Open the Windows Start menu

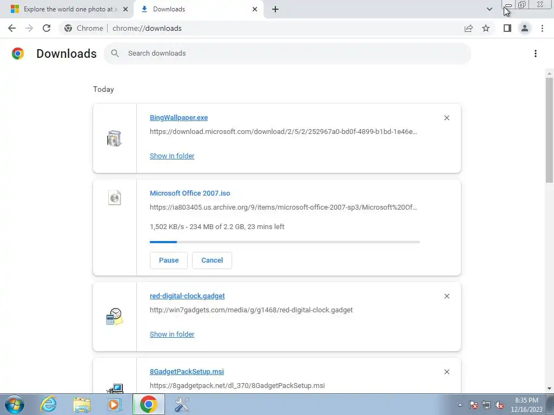pos(15,404)
